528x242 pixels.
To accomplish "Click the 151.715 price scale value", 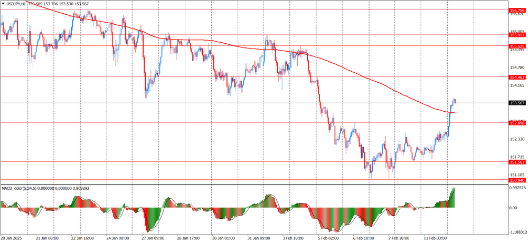I will 517,157.
